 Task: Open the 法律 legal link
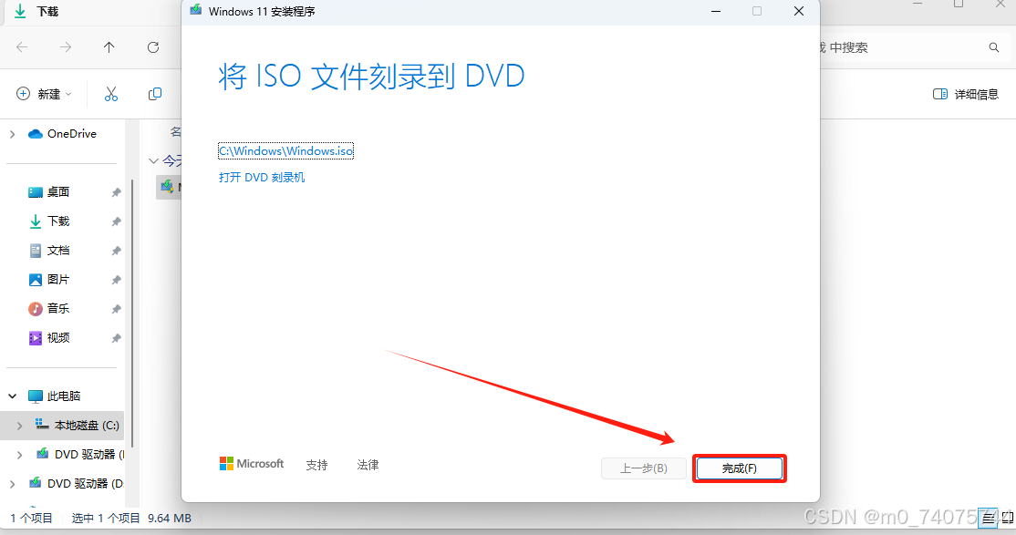point(368,465)
